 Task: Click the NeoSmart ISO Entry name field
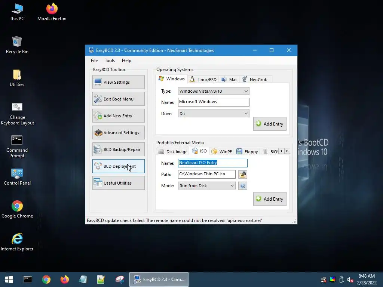coord(212,163)
